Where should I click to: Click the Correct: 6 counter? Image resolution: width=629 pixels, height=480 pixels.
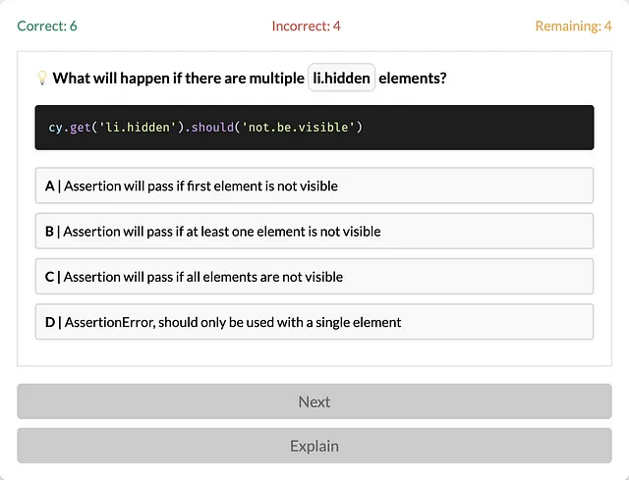tap(47, 27)
